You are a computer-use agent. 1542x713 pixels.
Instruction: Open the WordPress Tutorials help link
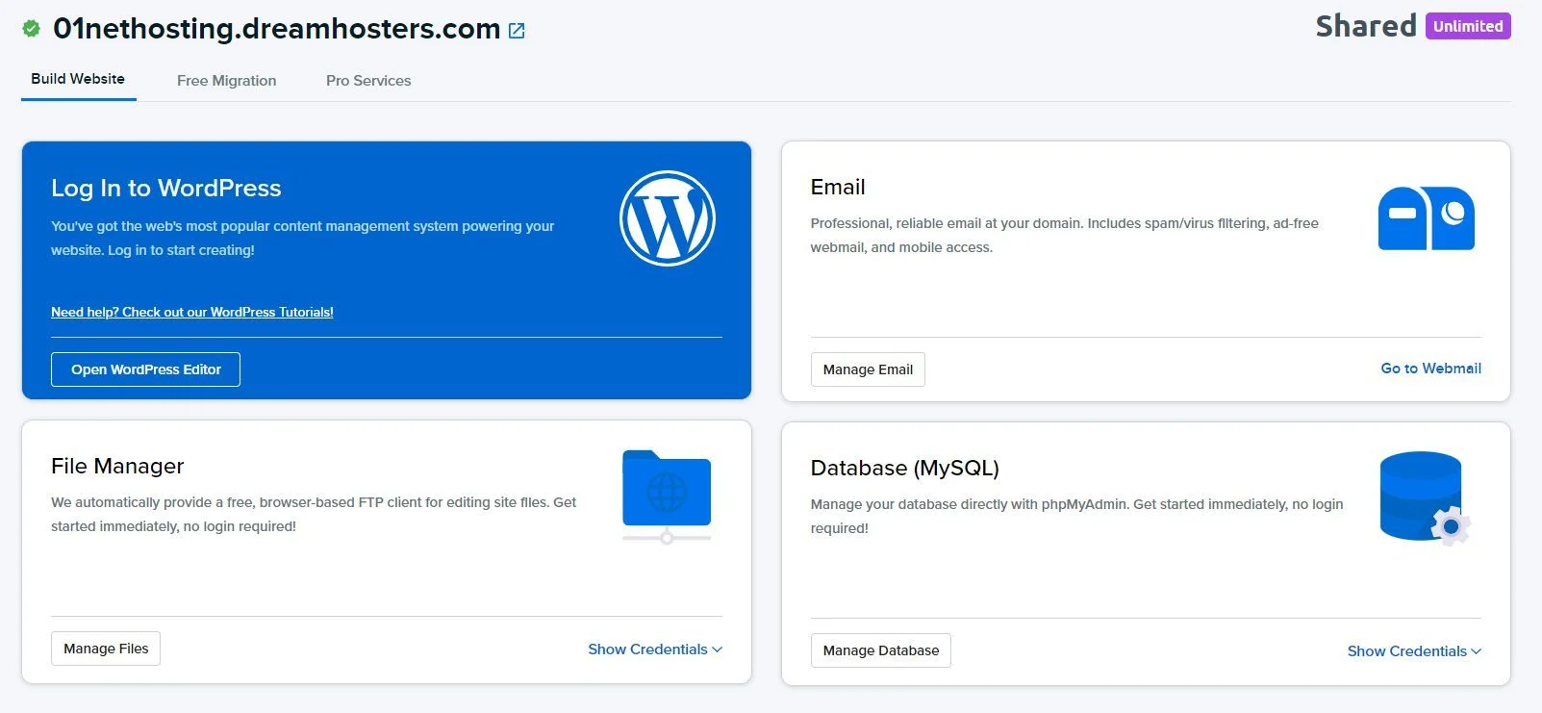(x=192, y=312)
